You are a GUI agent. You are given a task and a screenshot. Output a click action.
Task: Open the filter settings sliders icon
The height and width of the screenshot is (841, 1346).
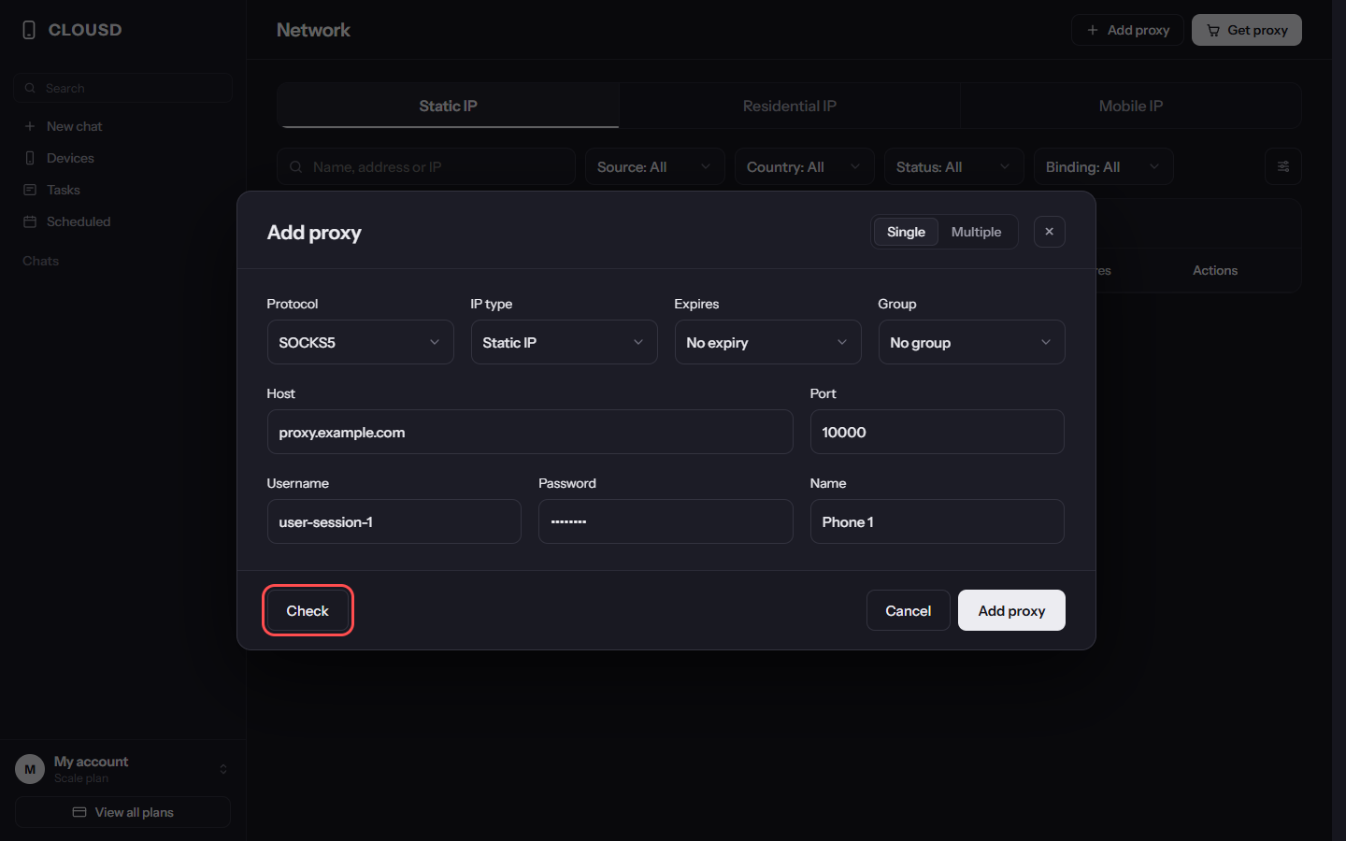1283,166
